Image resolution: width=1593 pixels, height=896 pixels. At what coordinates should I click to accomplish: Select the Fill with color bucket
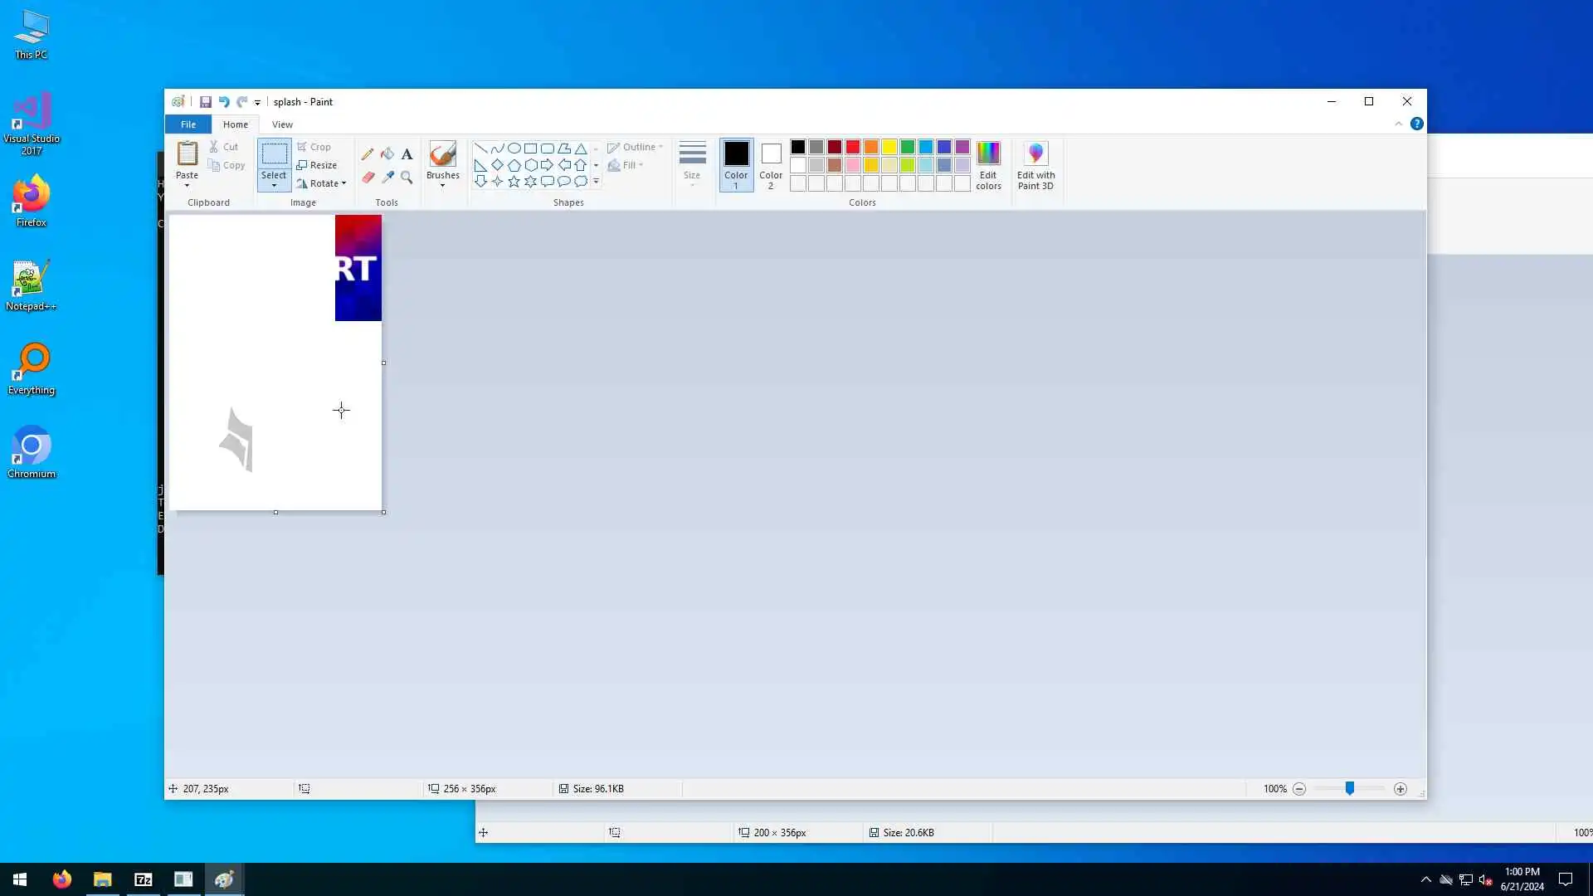(387, 154)
